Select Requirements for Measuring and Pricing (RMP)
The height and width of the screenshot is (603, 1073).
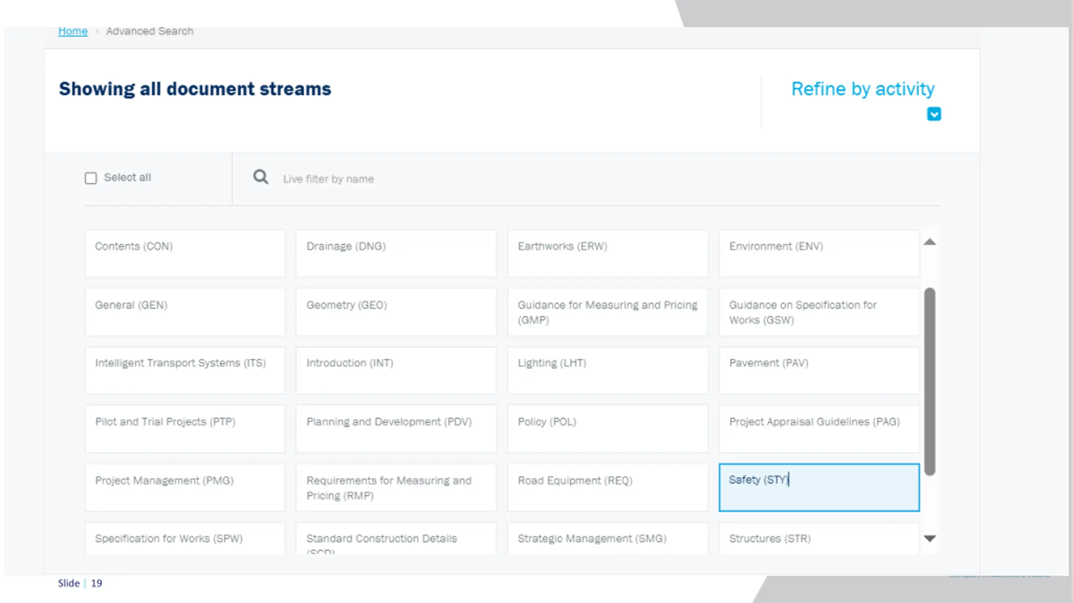pyautogui.click(x=396, y=487)
